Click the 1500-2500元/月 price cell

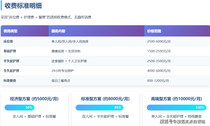[159, 51]
